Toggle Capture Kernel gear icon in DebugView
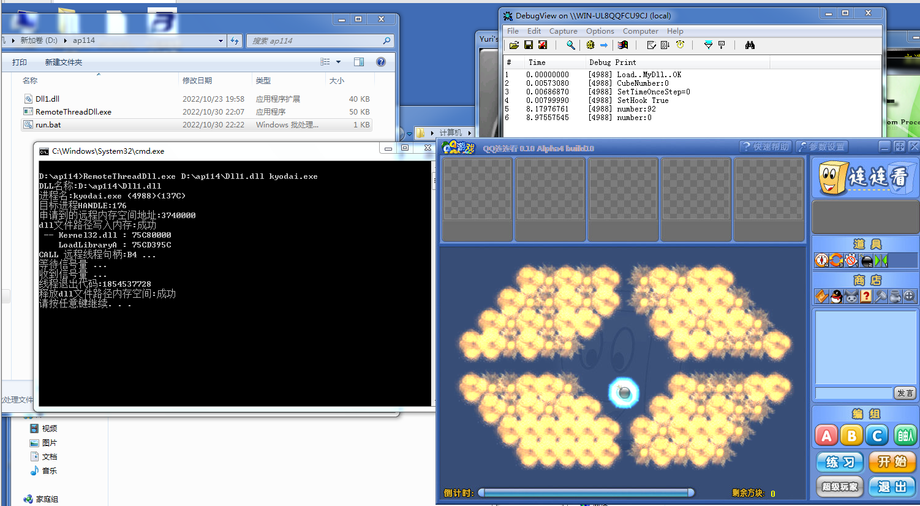920x506 pixels. 590,45
